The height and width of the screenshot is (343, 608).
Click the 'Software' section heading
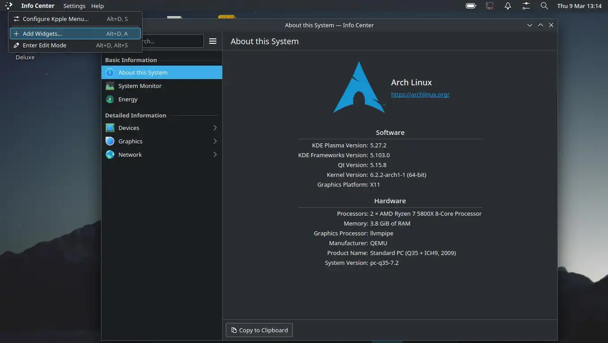pyautogui.click(x=390, y=133)
